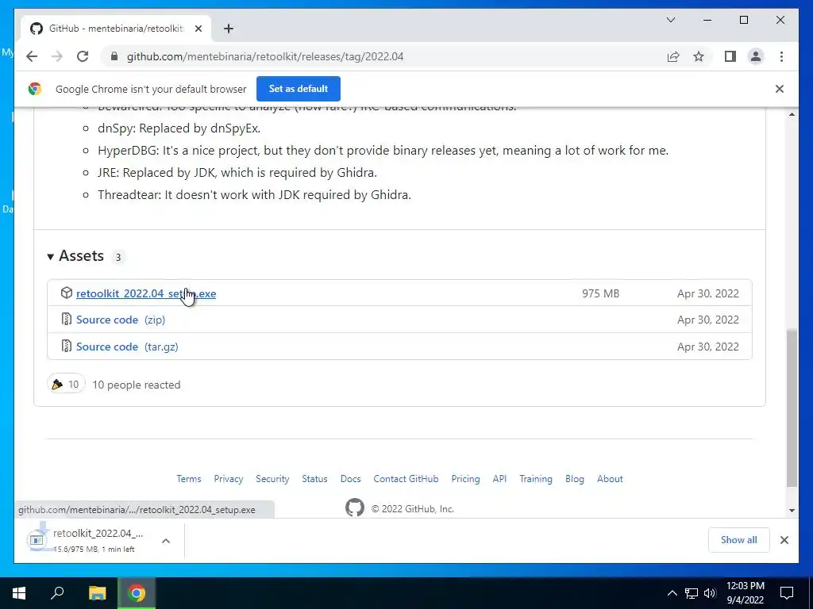Open the Blog footer link
This screenshot has height=609, width=813.
(575, 479)
